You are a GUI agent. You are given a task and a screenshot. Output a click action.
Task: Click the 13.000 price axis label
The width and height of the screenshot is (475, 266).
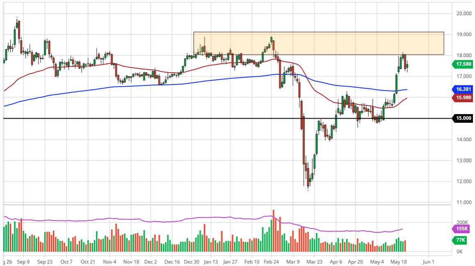(x=463, y=161)
